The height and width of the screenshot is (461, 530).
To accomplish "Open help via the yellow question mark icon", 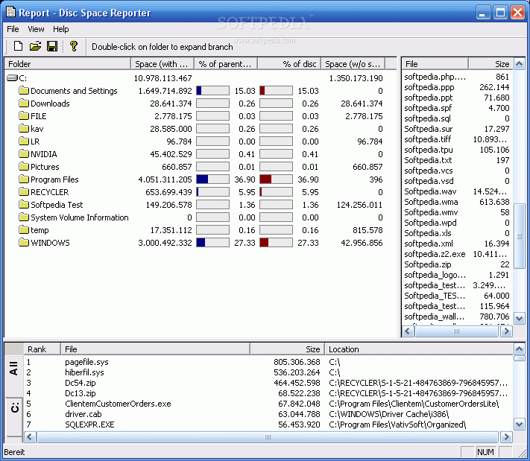I will [73, 46].
